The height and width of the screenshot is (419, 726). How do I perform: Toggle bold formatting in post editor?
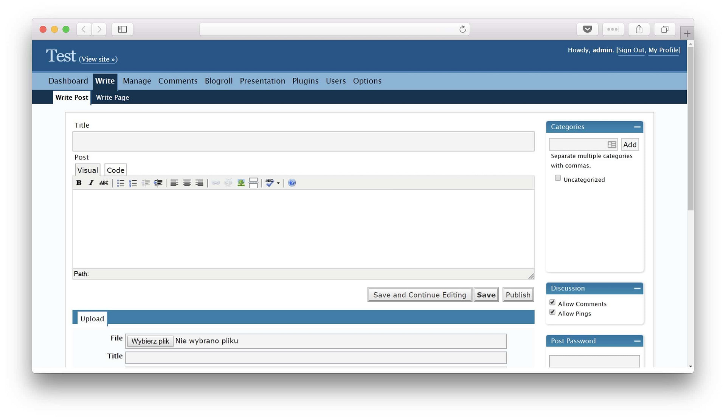click(x=79, y=183)
